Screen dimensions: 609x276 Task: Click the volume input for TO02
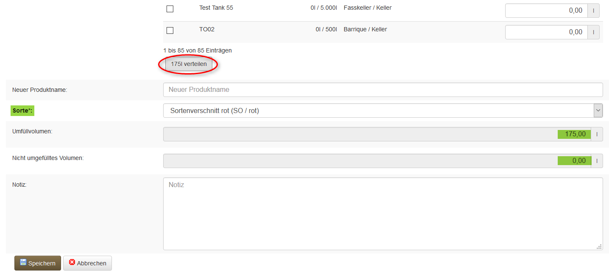[x=546, y=32]
